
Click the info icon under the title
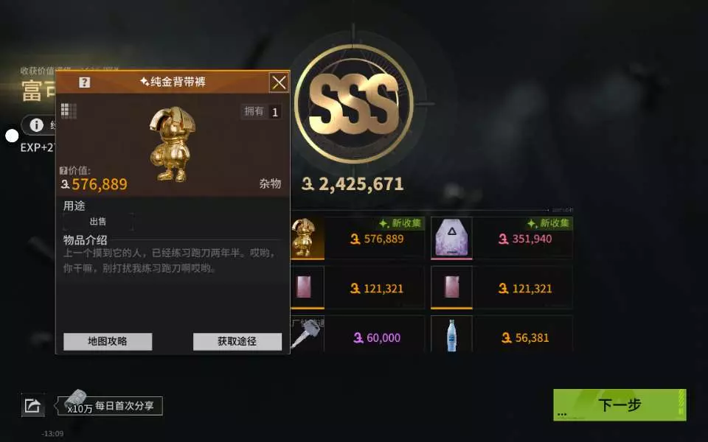coord(37,125)
